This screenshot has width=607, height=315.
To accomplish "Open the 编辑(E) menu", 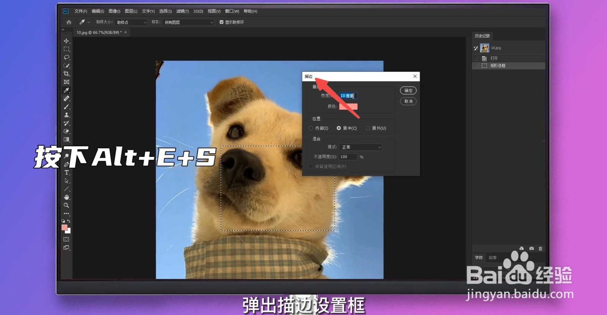I will point(98,11).
